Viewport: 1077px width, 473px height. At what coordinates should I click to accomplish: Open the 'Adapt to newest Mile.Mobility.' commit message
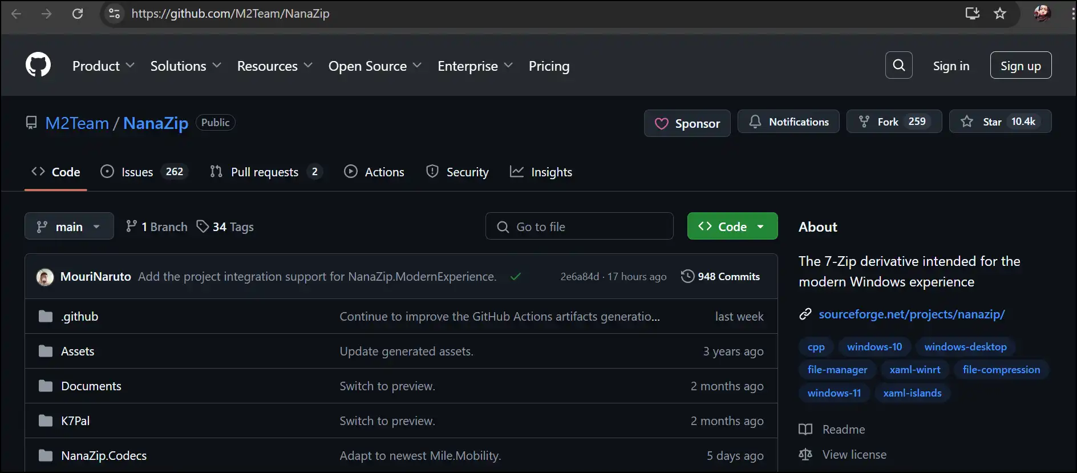(420, 455)
